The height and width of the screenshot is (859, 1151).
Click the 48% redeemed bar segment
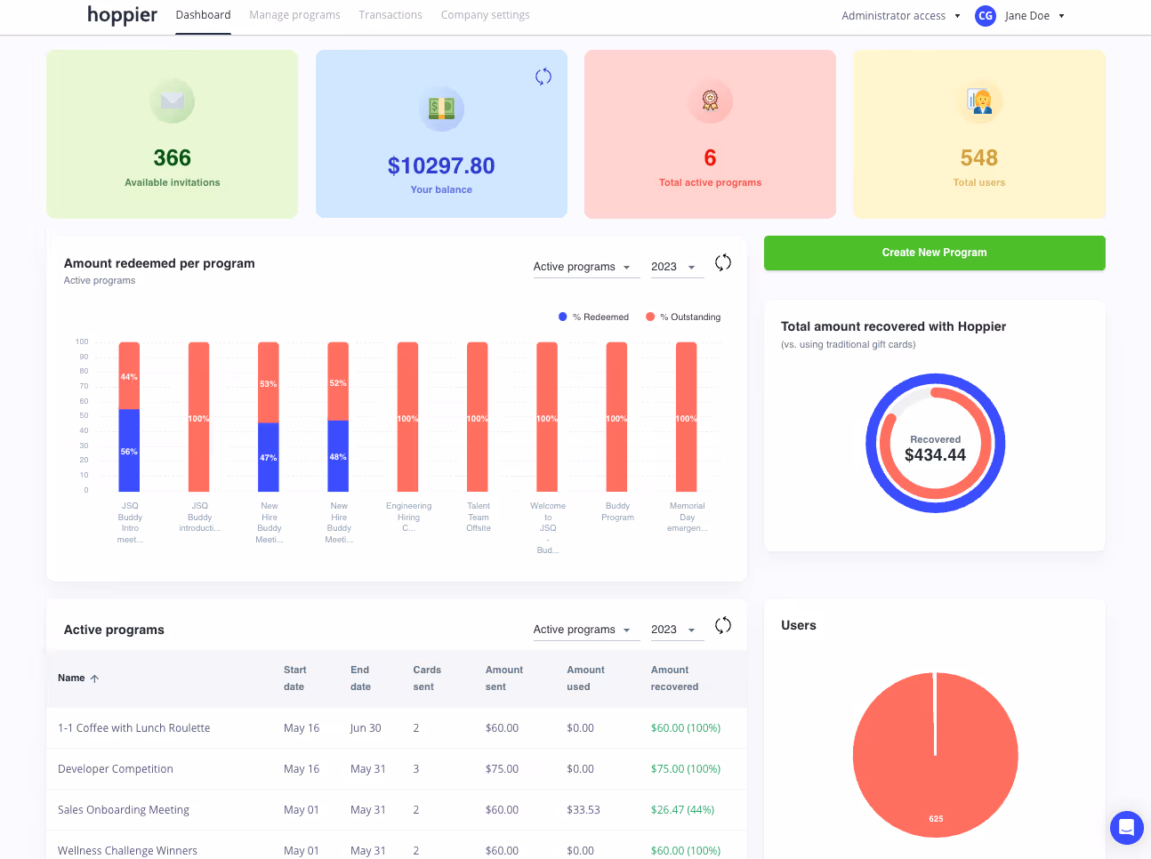point(338,456)
